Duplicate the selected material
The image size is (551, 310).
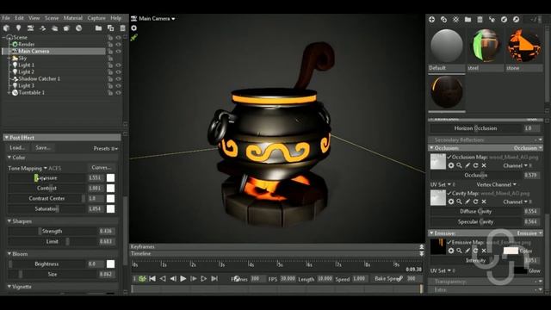(444, 20)
